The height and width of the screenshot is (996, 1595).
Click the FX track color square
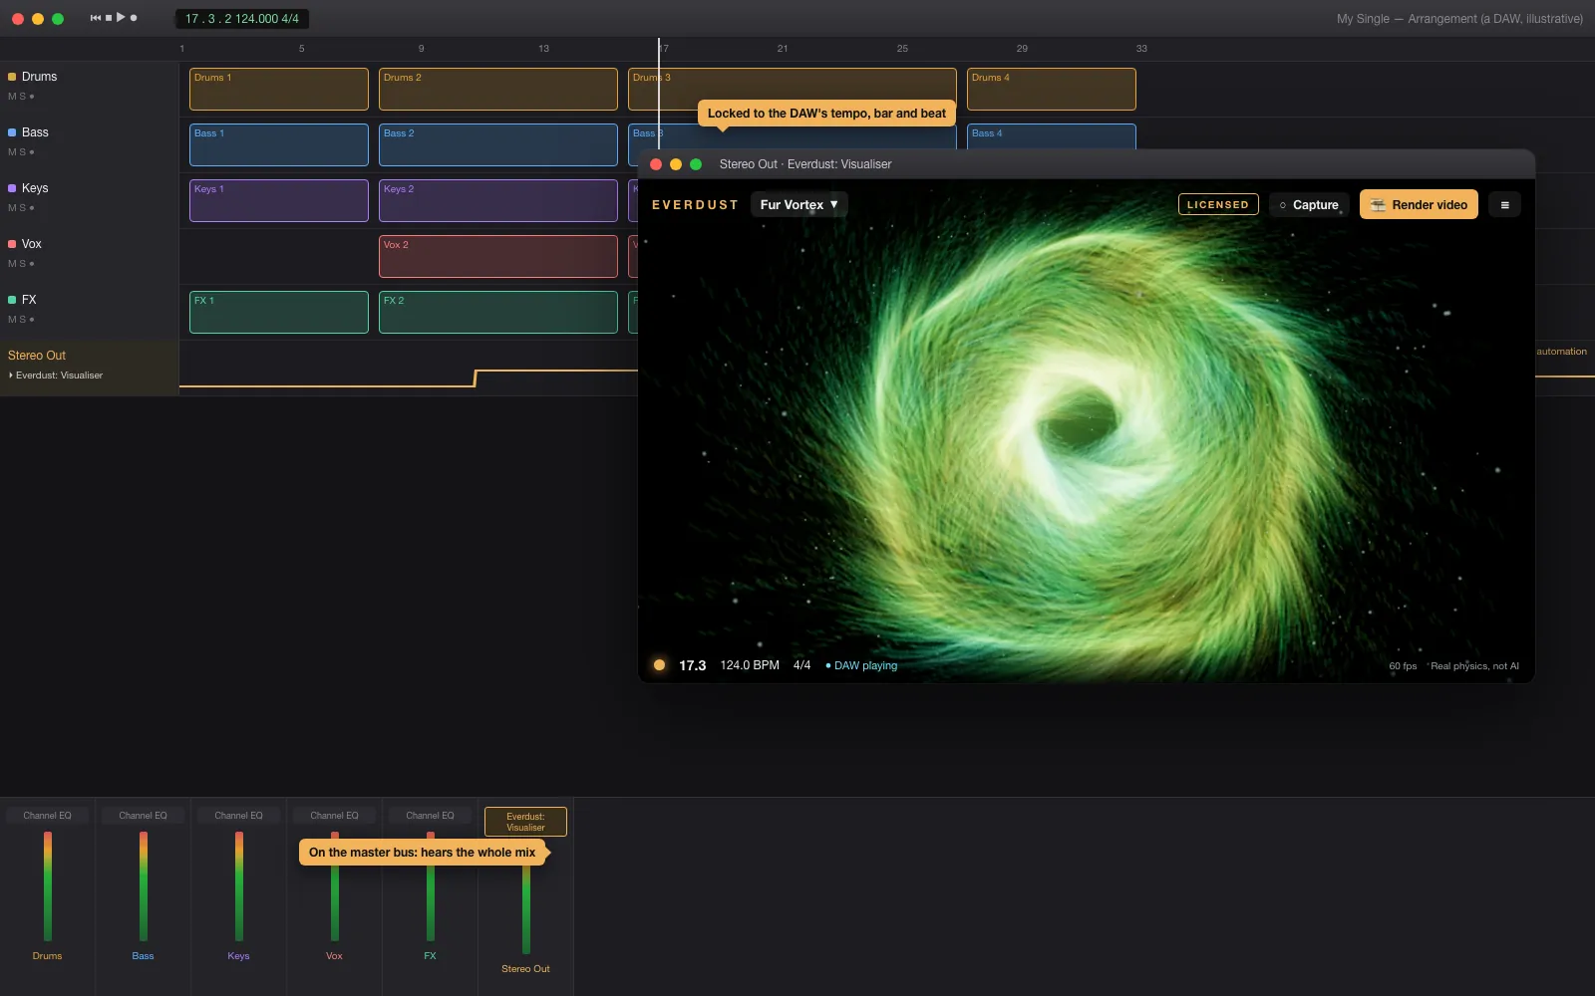click(x=12, y=300)
